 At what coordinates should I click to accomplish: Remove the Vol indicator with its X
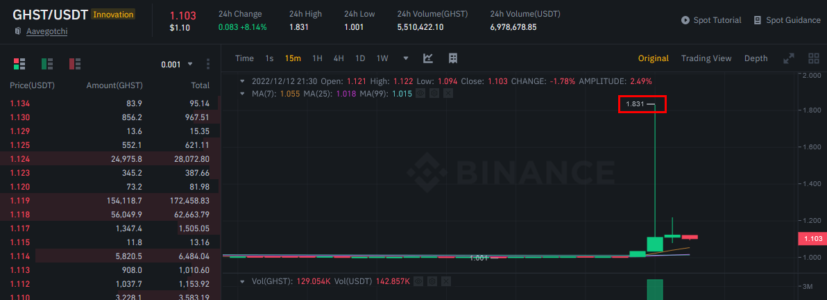coord(445,281)
